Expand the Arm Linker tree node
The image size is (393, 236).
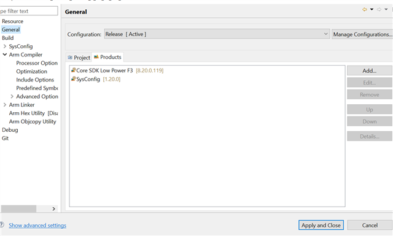point(5,105)
